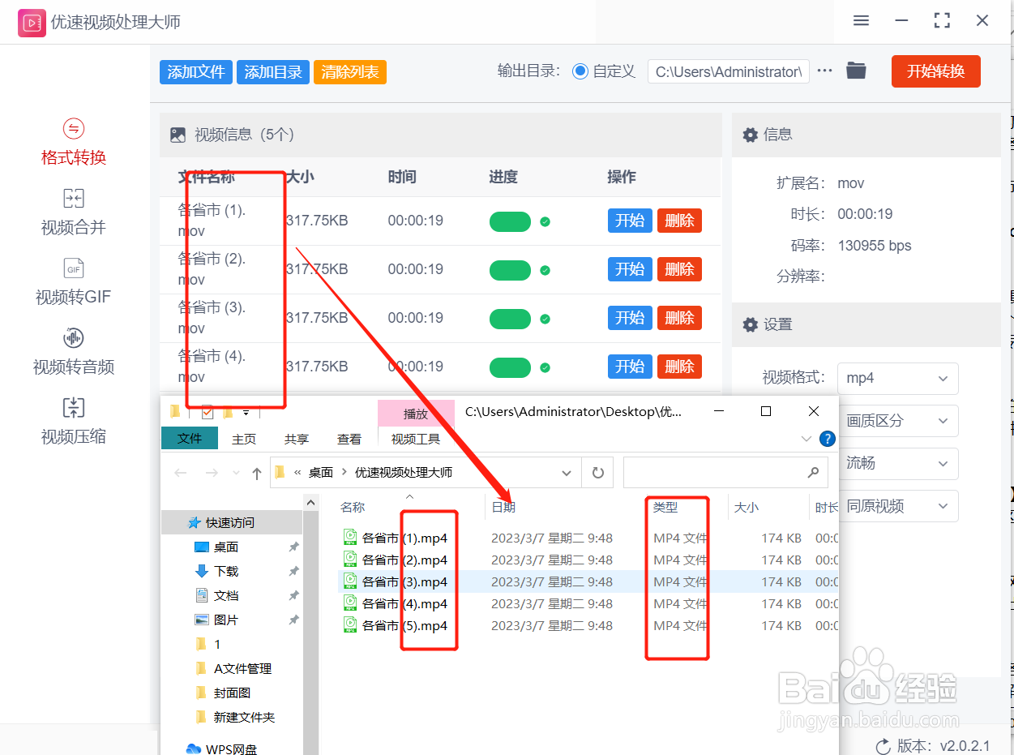Click the refresh icon next to 版本 v2.0.2.1
The width and height of the screenshot is (1014, 755).
pos(883,746)
